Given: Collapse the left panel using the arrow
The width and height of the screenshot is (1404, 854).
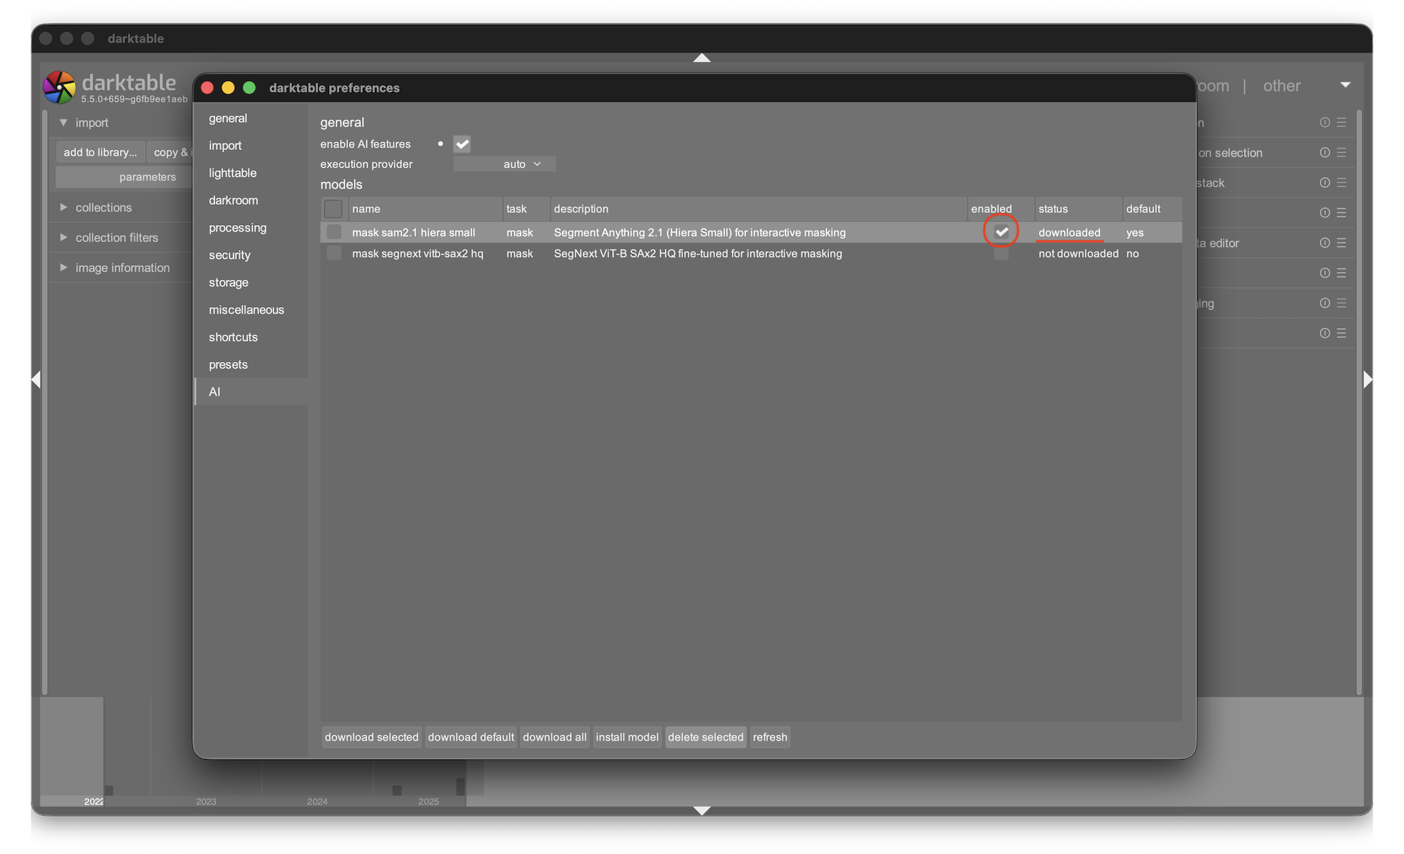Looking at the screenshot, I should coord(36,379).
